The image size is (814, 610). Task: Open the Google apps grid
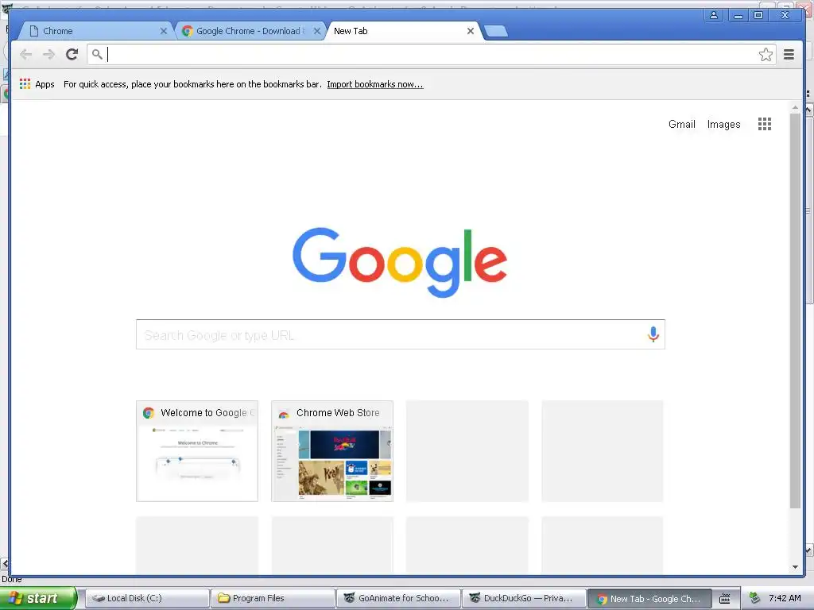pyautogui.click(x=764, y=124)
